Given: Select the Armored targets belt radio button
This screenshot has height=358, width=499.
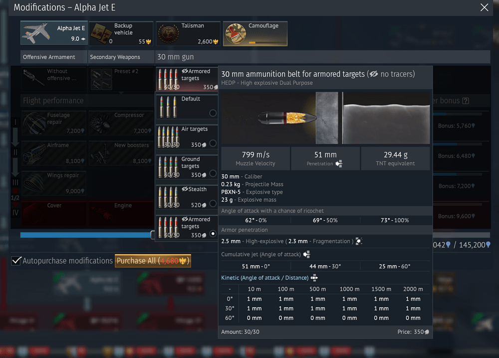Looking at the screenshot, I should pos(213,234).
